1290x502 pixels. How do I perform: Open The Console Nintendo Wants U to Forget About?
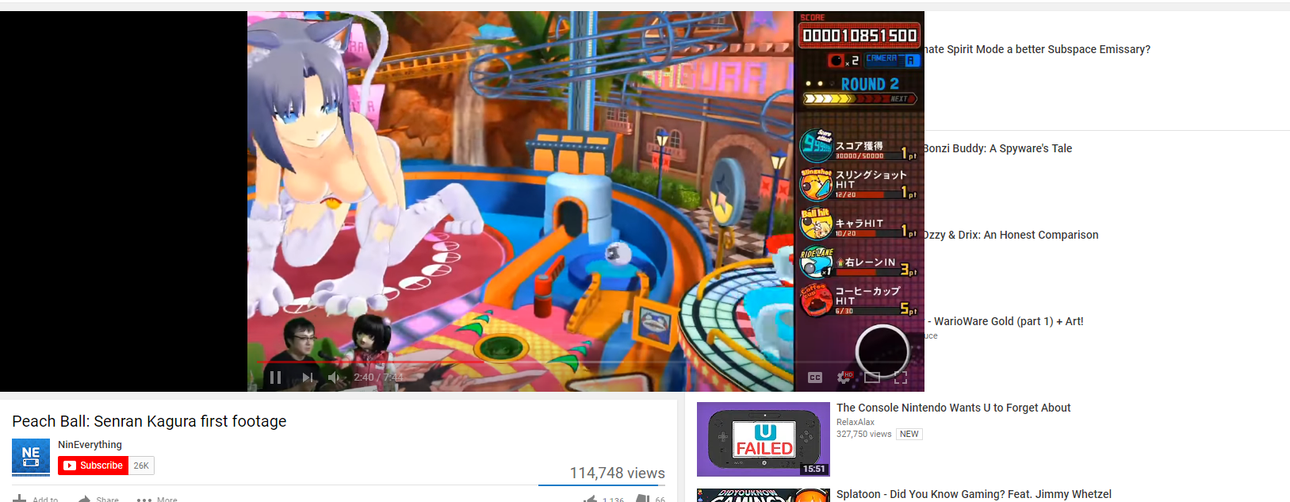(953, 408)
